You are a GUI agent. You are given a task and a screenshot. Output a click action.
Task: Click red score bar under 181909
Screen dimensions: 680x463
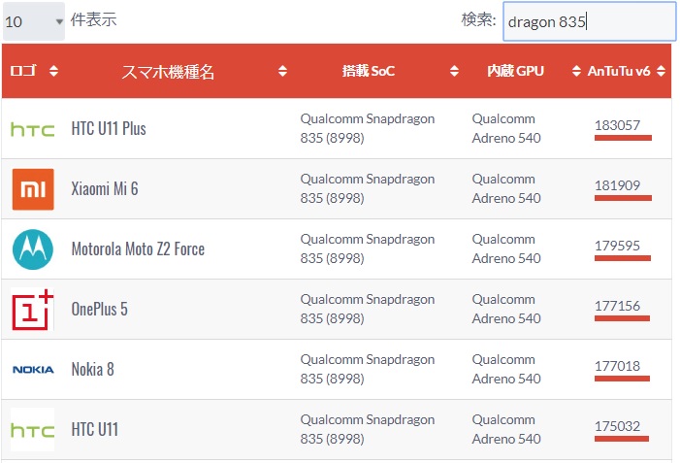[x=623, y=198]
